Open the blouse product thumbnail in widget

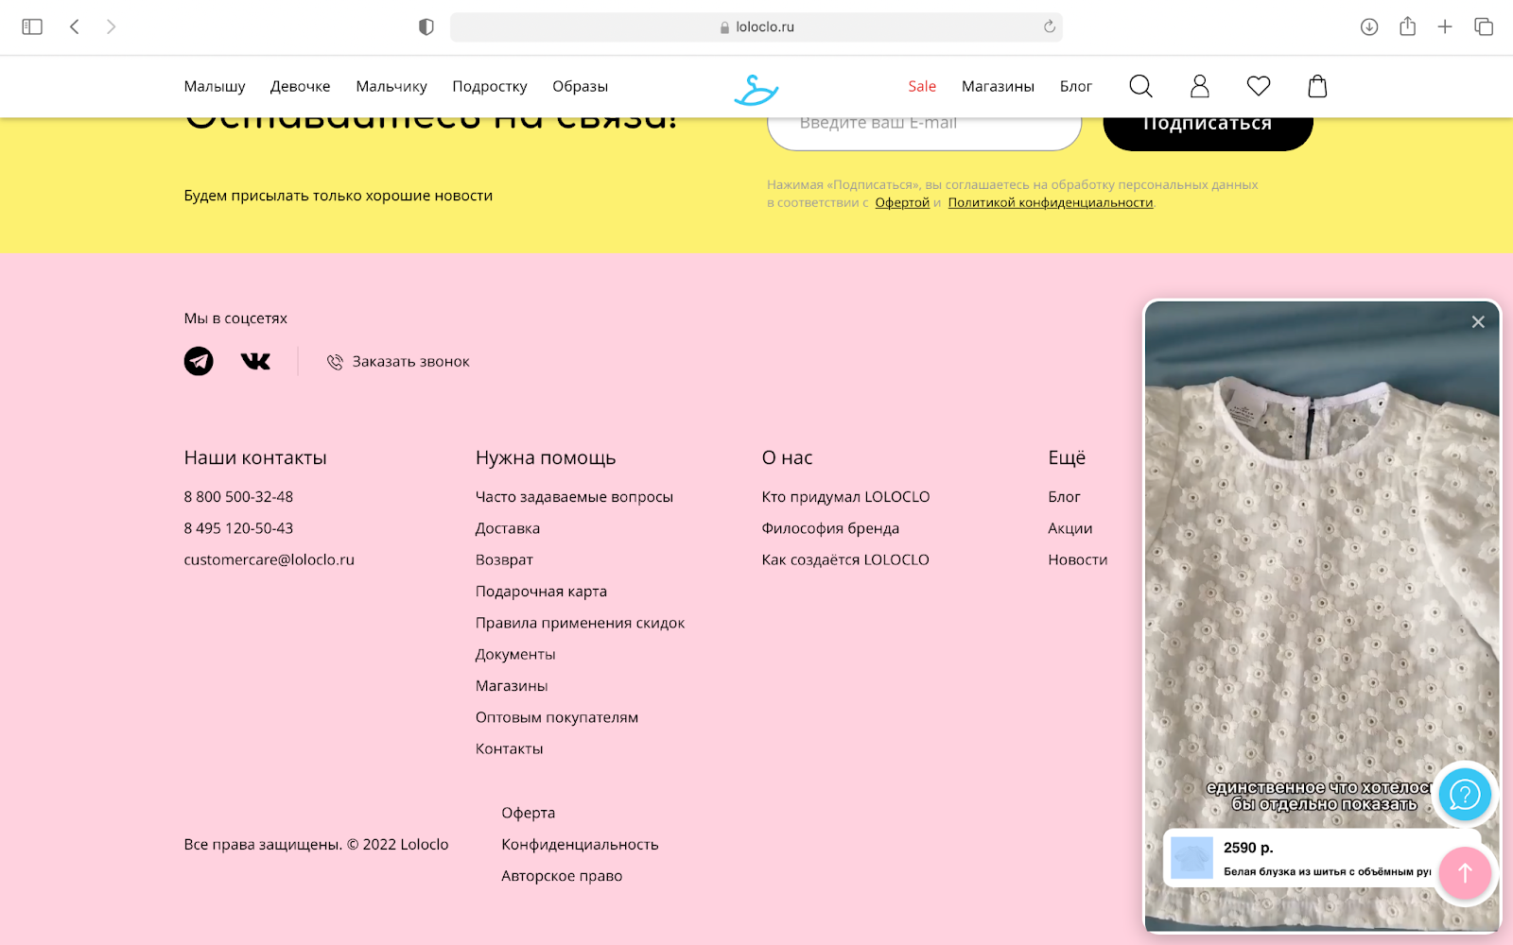point(1191,858)
